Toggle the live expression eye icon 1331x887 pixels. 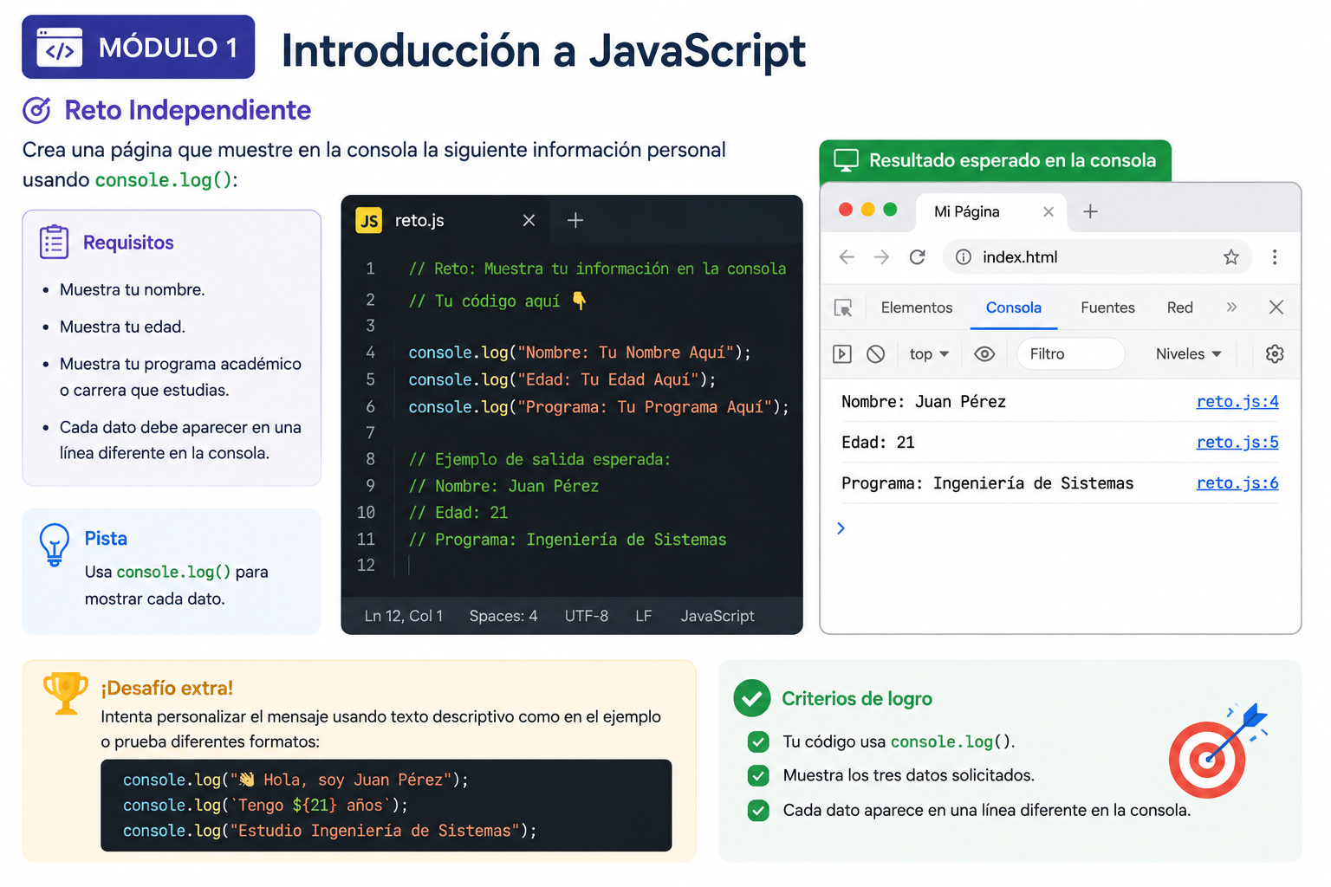(984, 353)
